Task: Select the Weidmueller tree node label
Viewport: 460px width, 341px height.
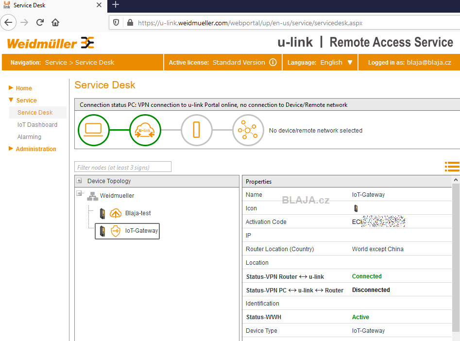Action: (x=117, y=196)
